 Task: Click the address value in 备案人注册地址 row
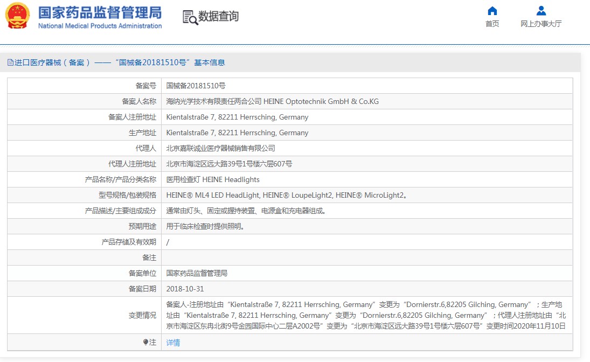click(238, 117)
